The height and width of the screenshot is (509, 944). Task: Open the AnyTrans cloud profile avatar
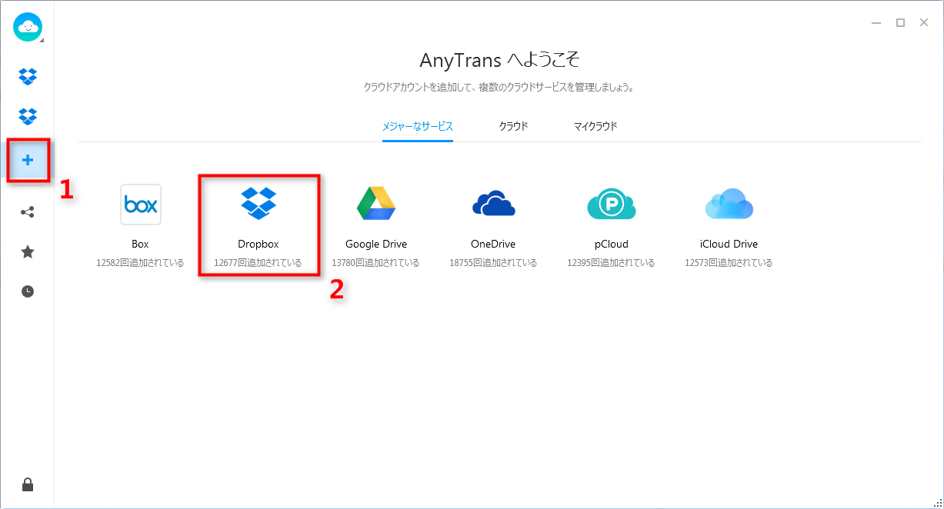[28, 28]
